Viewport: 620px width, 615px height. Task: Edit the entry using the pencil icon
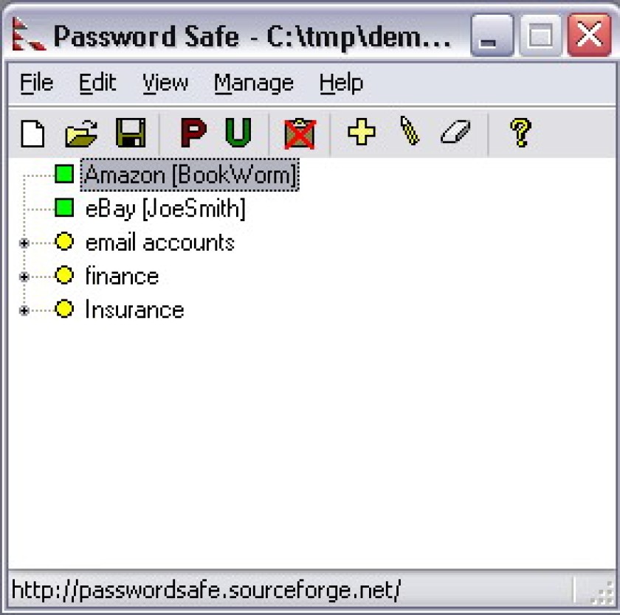pyautogui.click(x=410, y=131)
